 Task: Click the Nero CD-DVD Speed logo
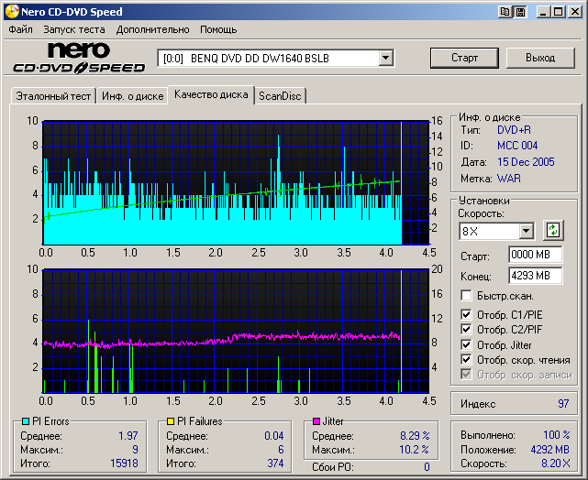[x=79, y=58]
